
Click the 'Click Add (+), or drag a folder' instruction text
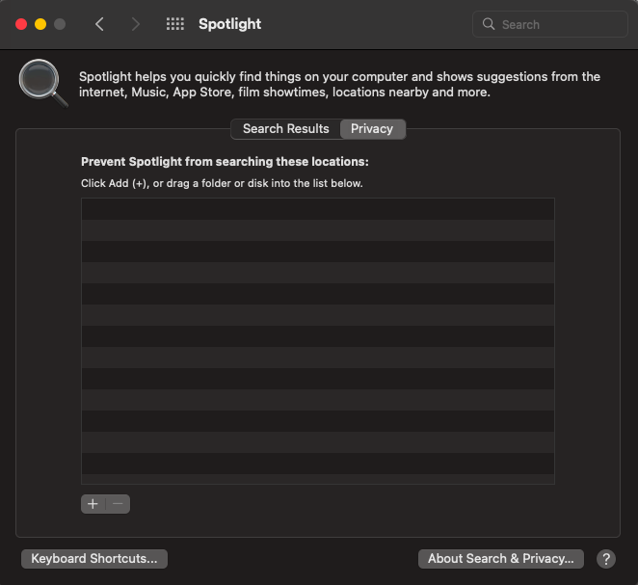pos(222,183)
